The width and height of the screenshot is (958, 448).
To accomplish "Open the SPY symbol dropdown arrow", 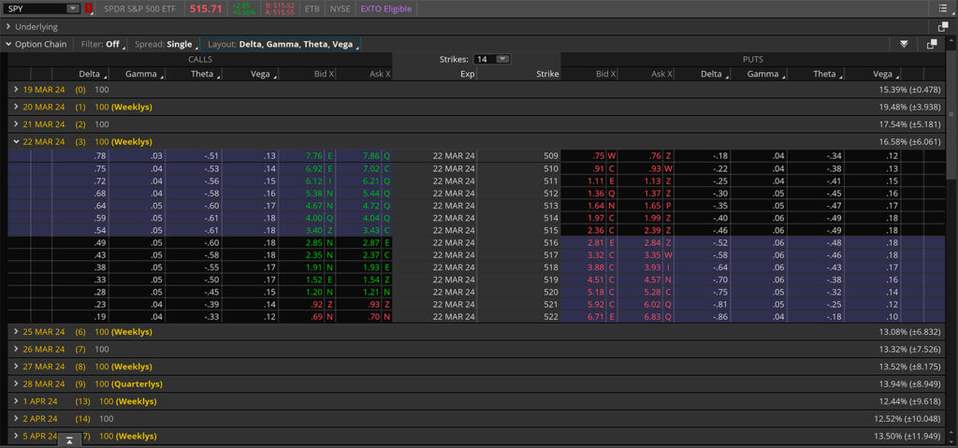I will pos(73,8).
